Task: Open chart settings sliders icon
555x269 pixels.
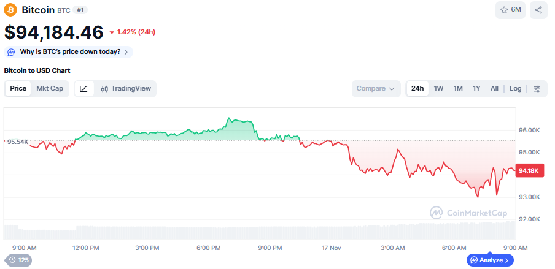Action: [x=537, y=88]
